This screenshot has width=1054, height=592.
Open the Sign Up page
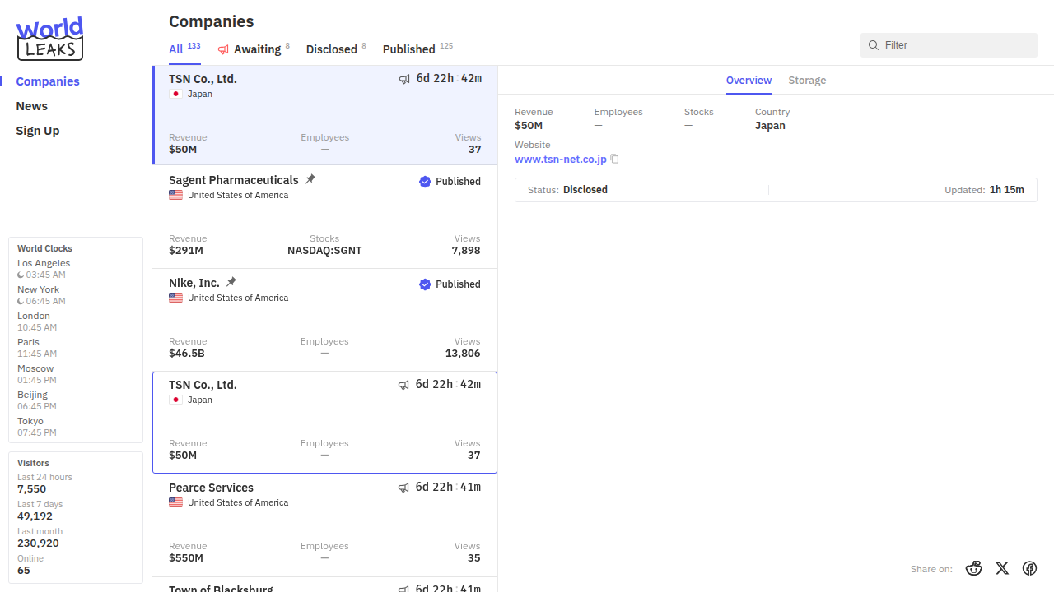point(38,131)
